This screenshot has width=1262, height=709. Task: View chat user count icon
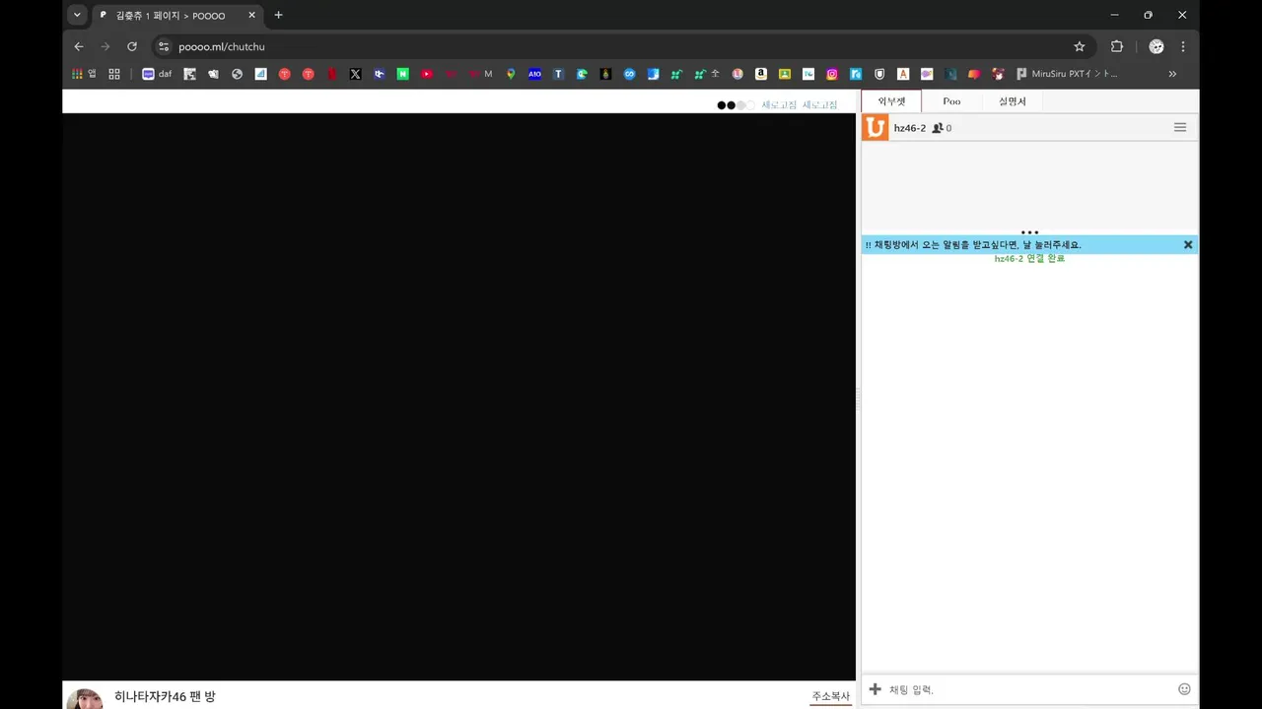pyautogui.click(x=938, y=128)
